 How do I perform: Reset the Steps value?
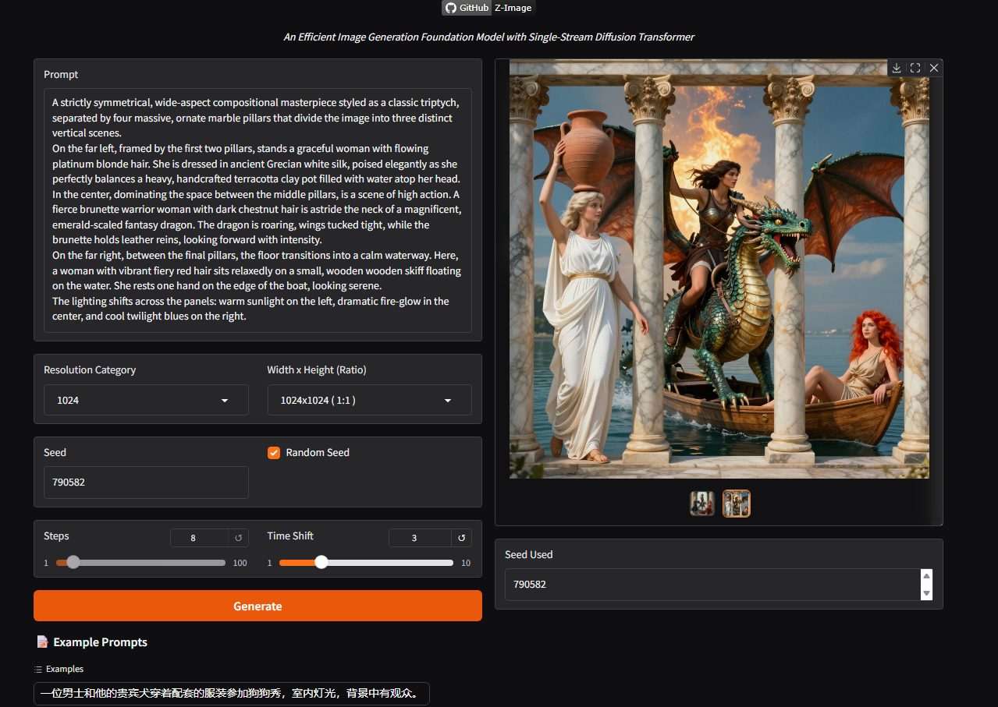tap(239, 538)
